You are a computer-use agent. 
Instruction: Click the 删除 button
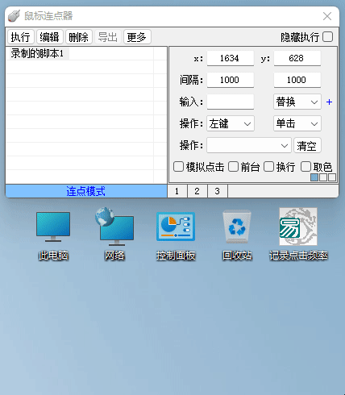pyautogui.click(x=79, y=37)
